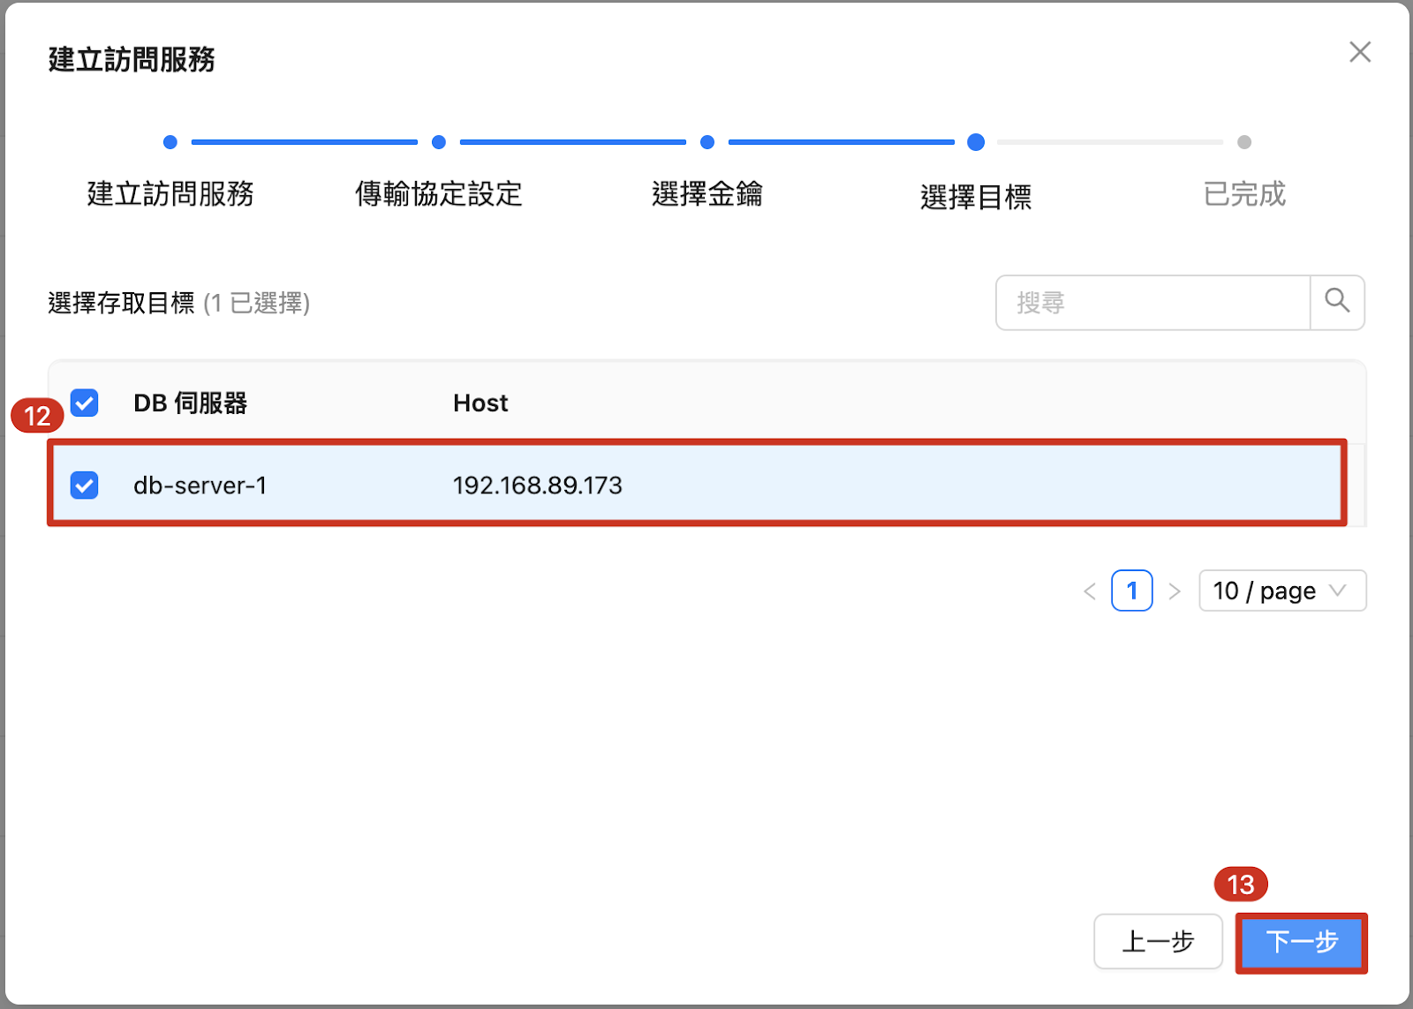Image resolution: width=1413 pixels, height=1009 pixels.
Task: Click the host address 192.168.89.173
Action: tap(537, 486)
